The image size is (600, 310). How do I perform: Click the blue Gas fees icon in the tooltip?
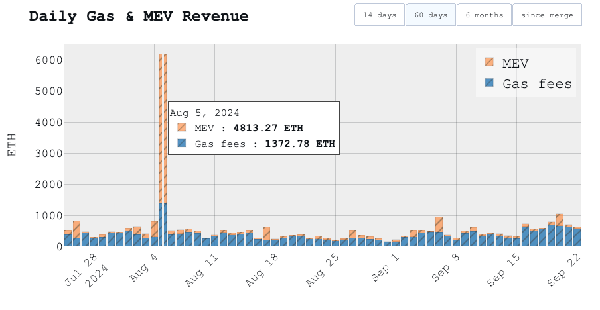pyautogui.click(x=182, y=143)
